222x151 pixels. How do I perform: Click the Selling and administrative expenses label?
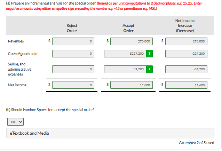20,69
